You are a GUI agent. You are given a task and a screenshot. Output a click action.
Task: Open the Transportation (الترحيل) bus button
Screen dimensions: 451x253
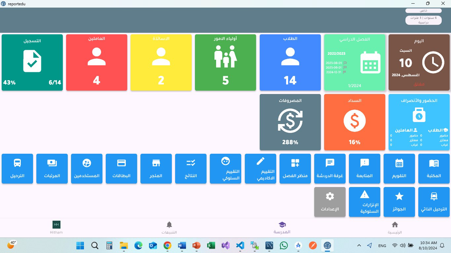pyautogui.click(x=17, y=169)
